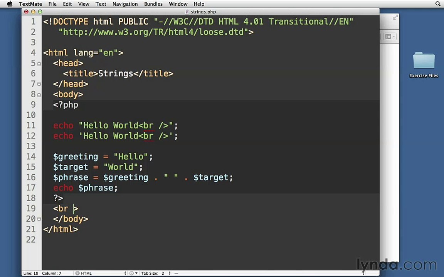Screen dimensions: 444x277
Task: Open the Help menu
Action: tap(199, 4)
